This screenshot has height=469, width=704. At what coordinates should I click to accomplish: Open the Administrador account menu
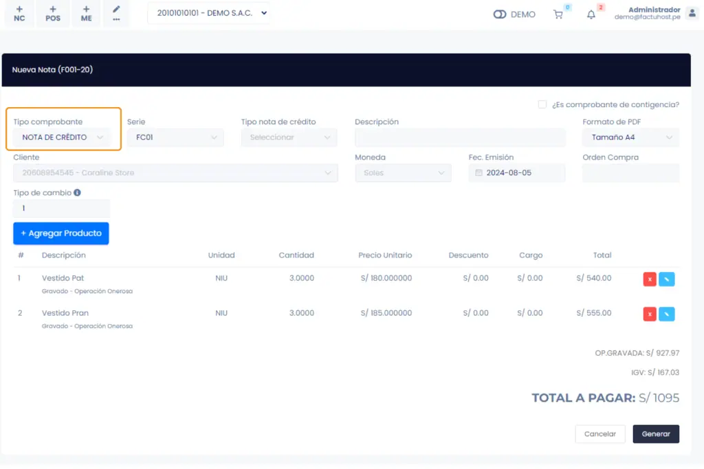[648, 13]
